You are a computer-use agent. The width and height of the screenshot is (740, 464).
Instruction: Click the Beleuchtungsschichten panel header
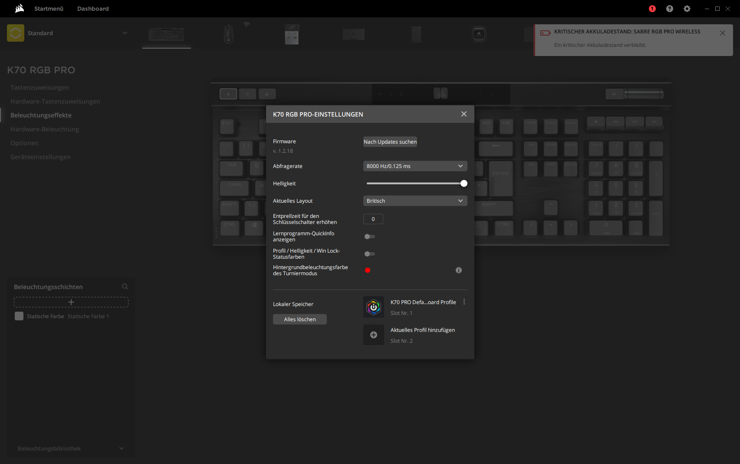coord(48,287)
